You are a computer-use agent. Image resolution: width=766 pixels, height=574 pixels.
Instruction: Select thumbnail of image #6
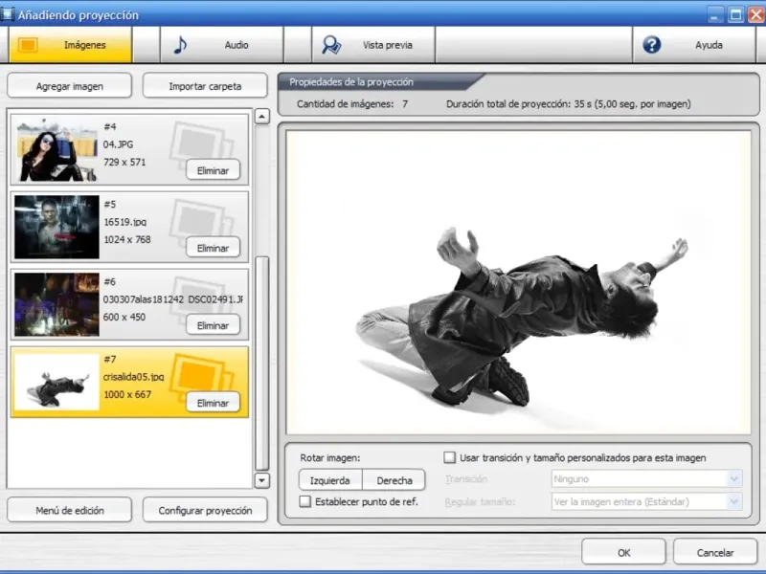[56, 304]
